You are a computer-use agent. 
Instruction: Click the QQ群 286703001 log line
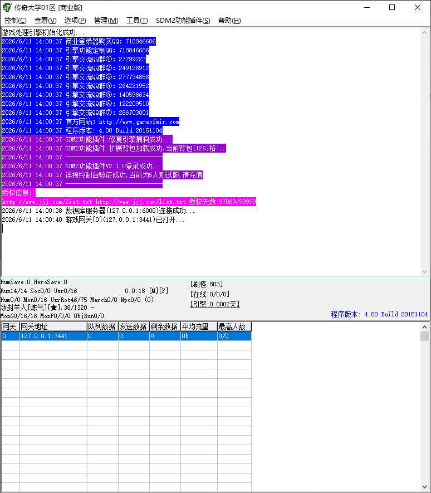(x=75, y=113)
